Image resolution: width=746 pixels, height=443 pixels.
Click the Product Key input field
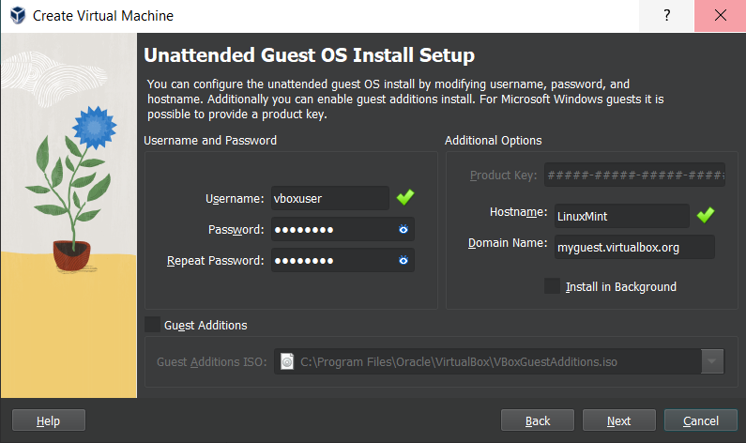[x=634, y=175]
